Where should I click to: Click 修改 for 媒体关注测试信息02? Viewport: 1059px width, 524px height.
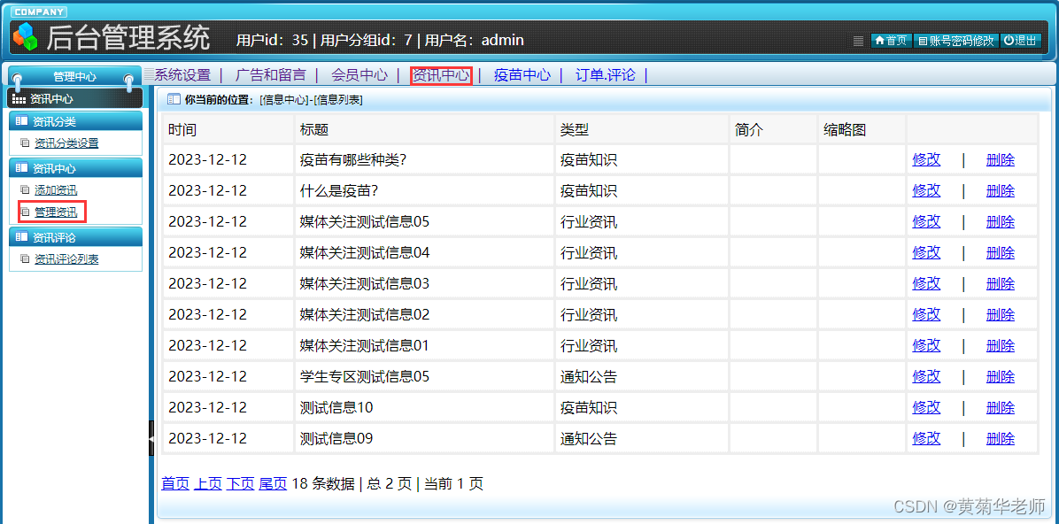pyautogui.click(x=926, y=315)
